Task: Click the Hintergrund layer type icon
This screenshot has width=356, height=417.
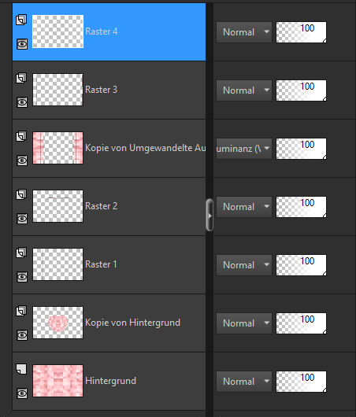Action: pos(21,369)
